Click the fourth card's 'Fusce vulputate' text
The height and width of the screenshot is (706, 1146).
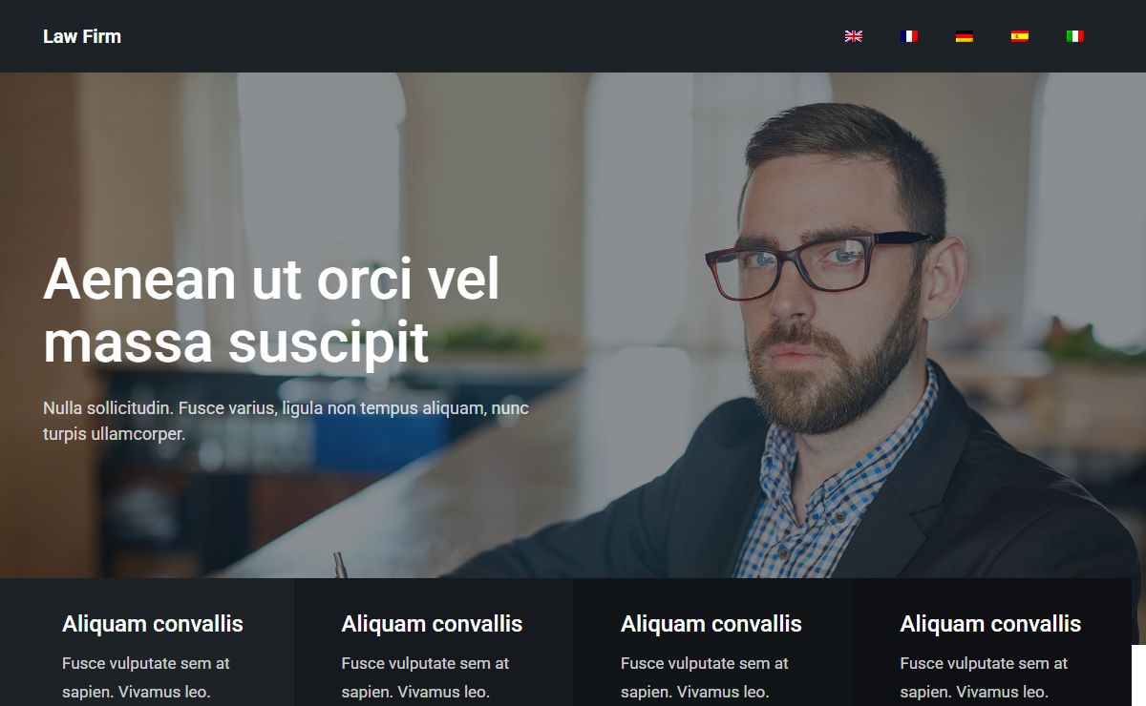coord(984,677)
